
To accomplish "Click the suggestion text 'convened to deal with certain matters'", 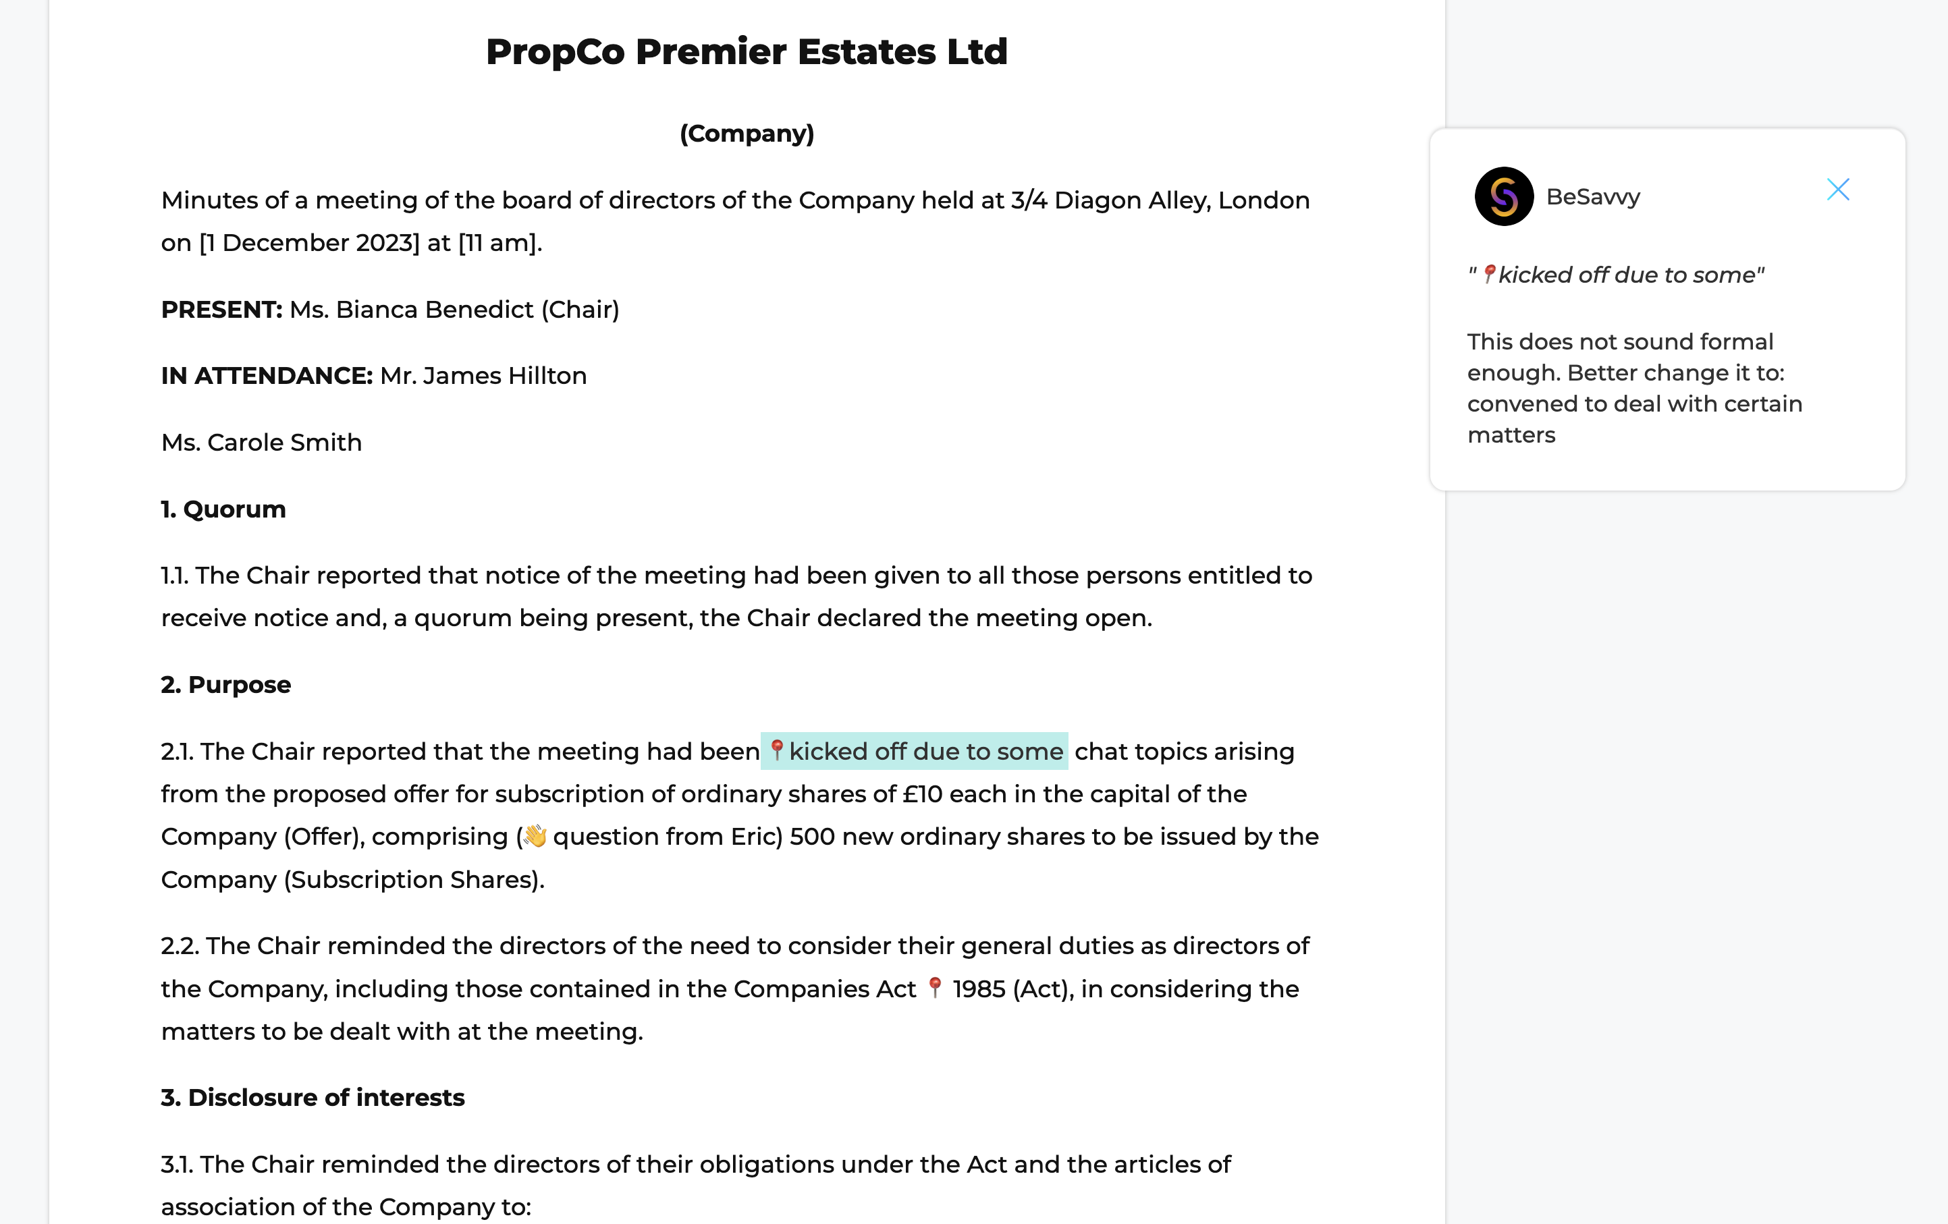I will click(x=1634, y=419).
